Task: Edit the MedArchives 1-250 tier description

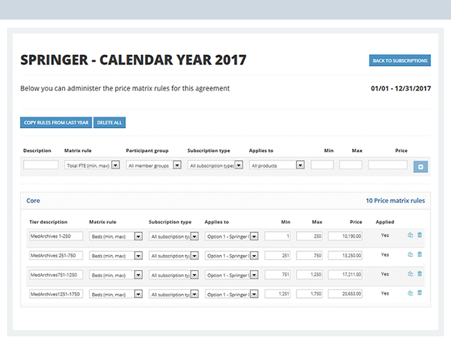Action: click(x=56, y=236)
